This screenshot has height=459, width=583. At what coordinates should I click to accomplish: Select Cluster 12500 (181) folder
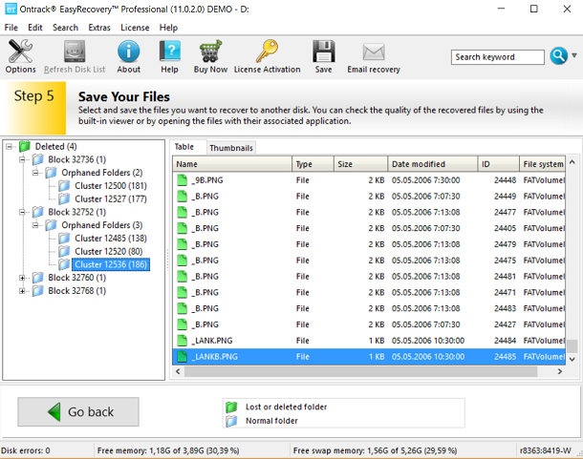[x=111, y=185]
